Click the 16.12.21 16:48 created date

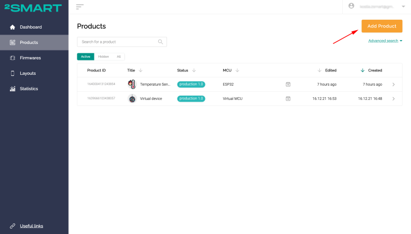point(370,99)
